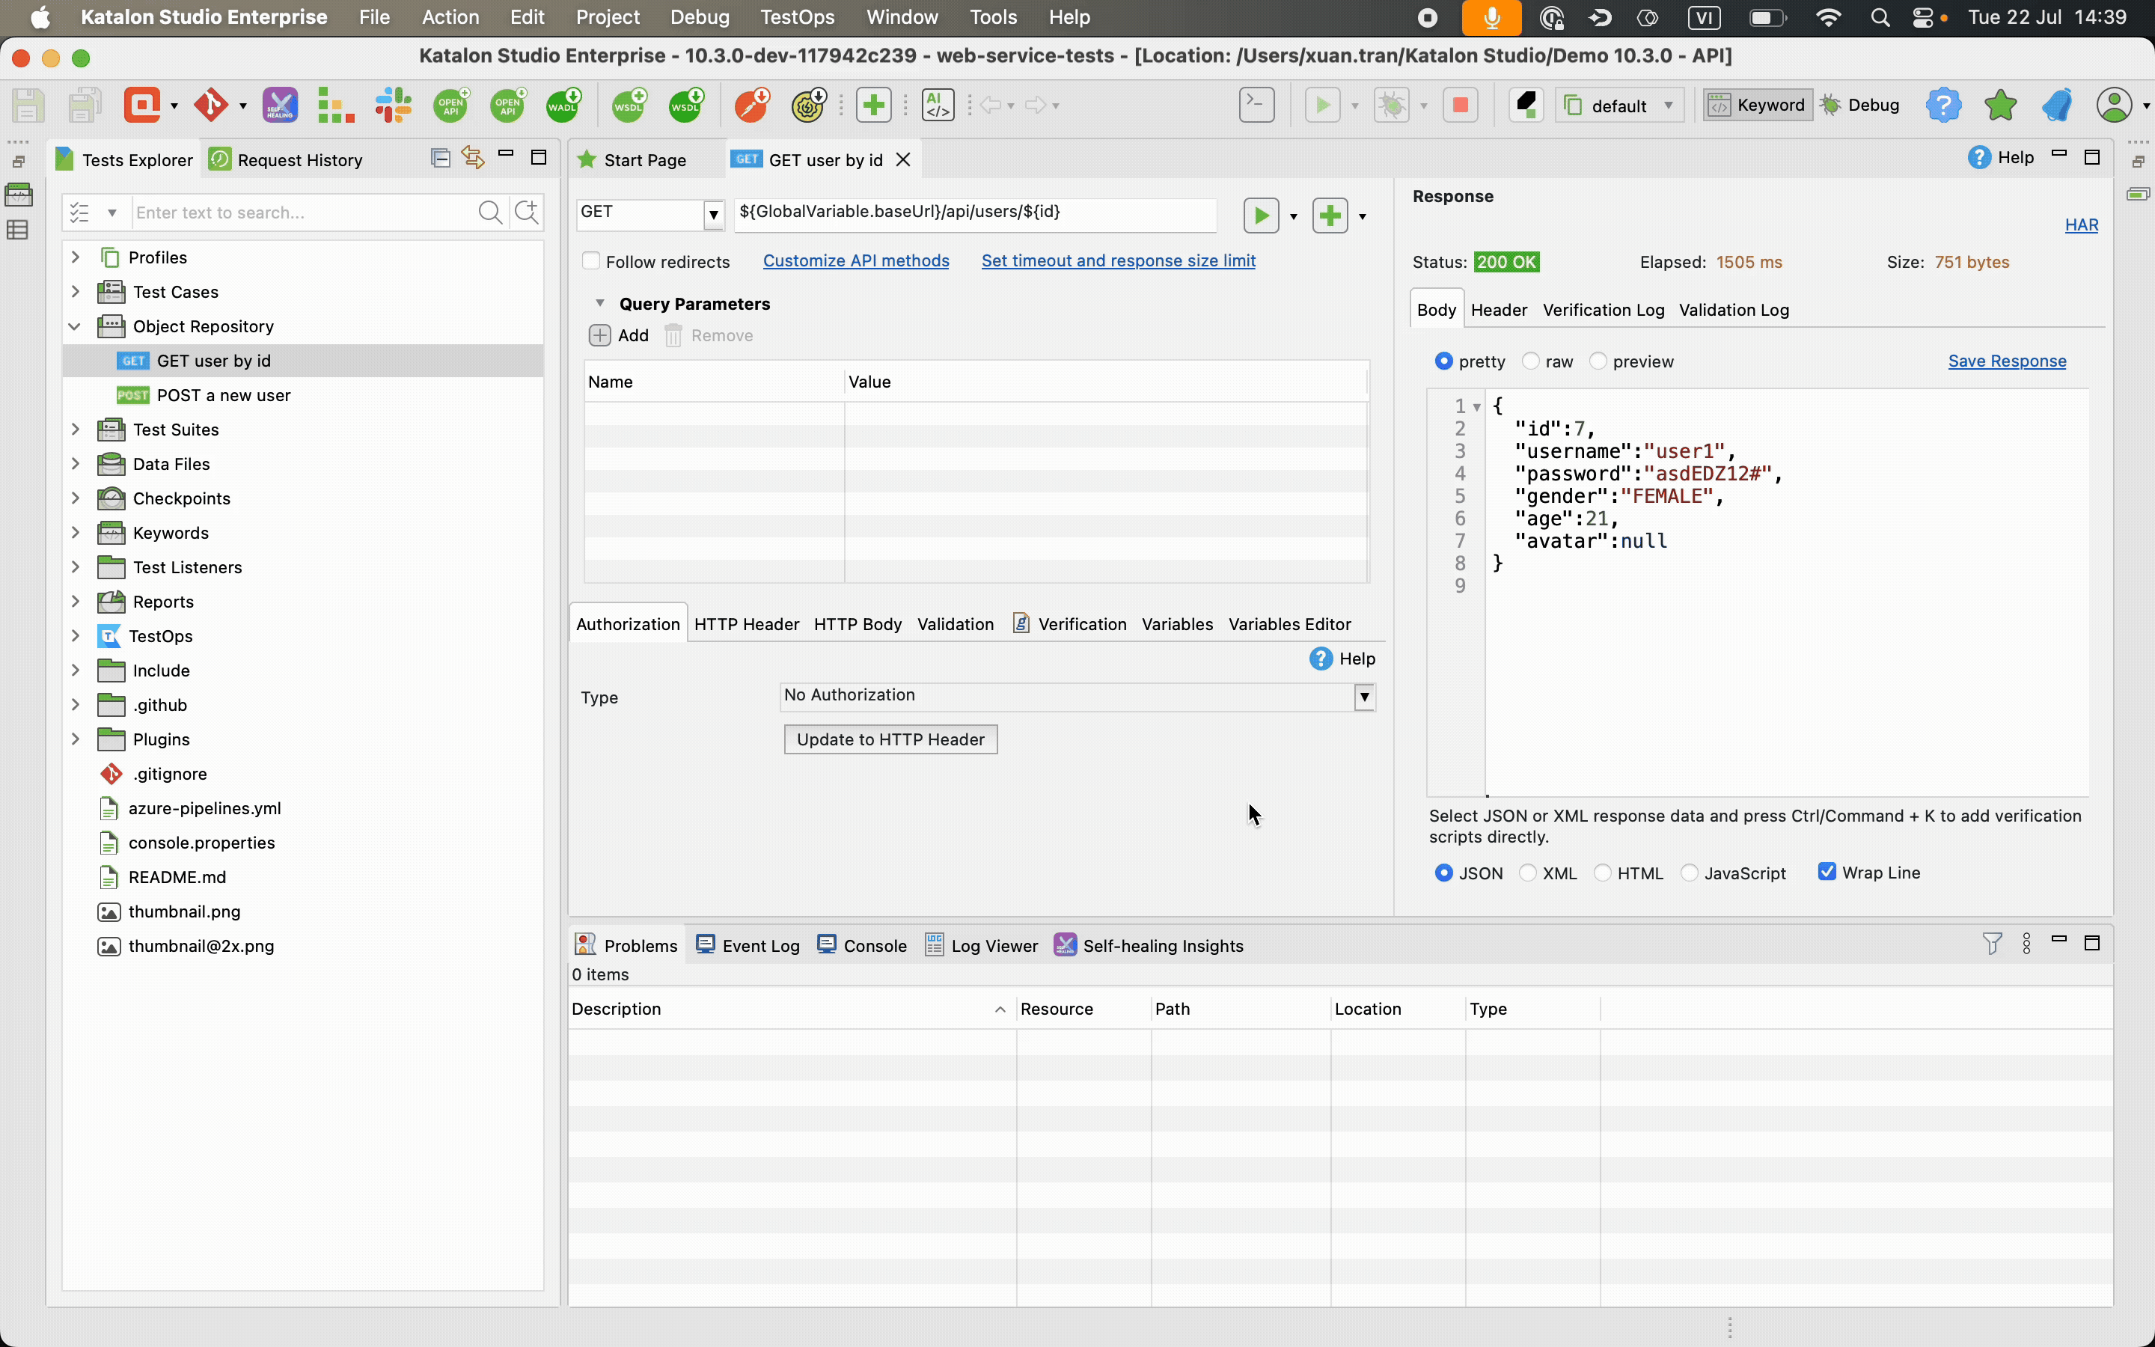Click the Import WADL toolbar icon
The height and width of the screenshot is (1347, 2155).
(563, 105)
